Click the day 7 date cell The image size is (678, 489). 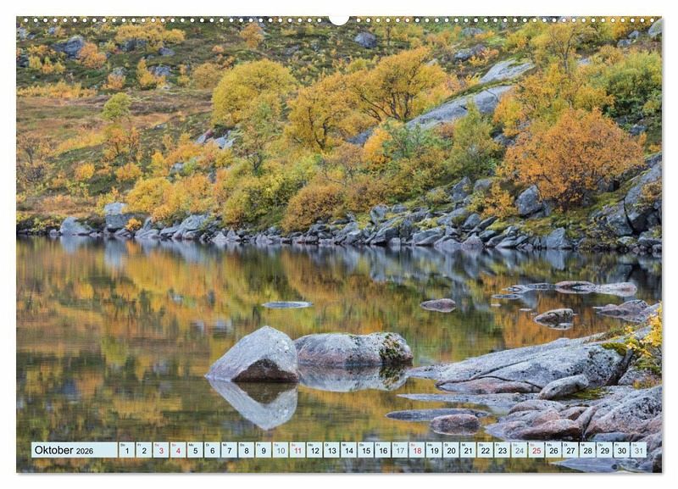coord(229,450)
